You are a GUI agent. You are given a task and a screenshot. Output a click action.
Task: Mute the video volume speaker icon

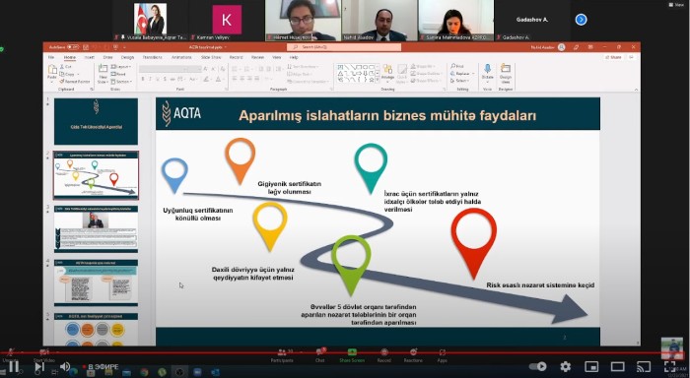click(65, 366)
